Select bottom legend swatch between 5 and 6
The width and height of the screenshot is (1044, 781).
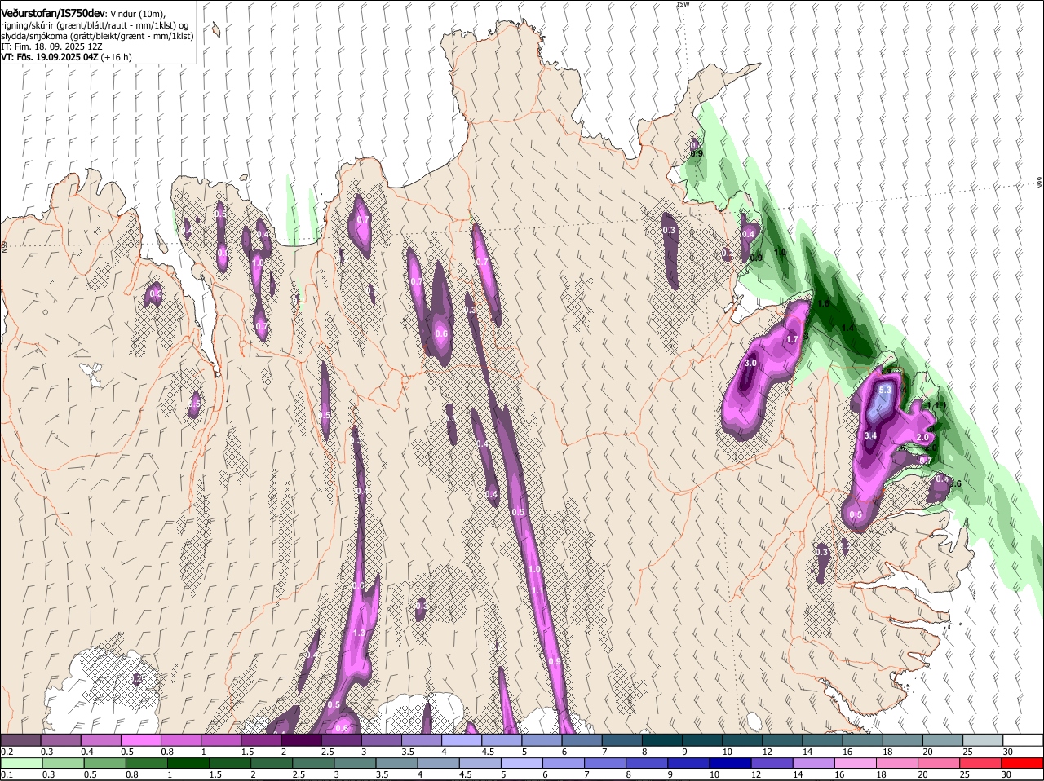(524, 763)
